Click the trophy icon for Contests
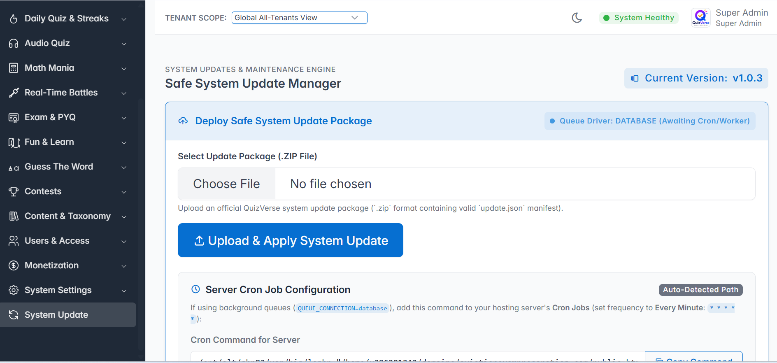This screenshot has width=777, height=363. click(x=14, y=191)
